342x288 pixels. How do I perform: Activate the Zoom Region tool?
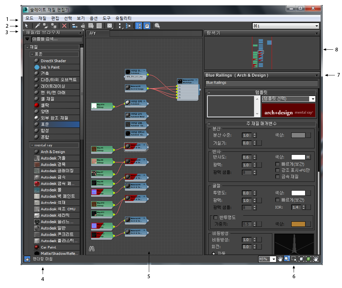(294, 259)
